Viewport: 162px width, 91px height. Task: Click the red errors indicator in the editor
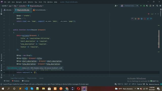[x=149, y=14]
